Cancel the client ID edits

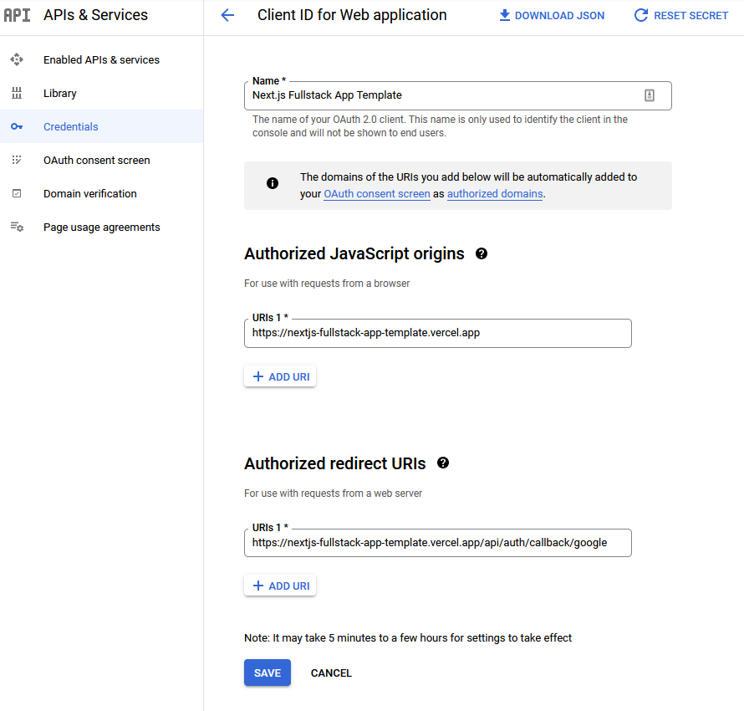331,673
